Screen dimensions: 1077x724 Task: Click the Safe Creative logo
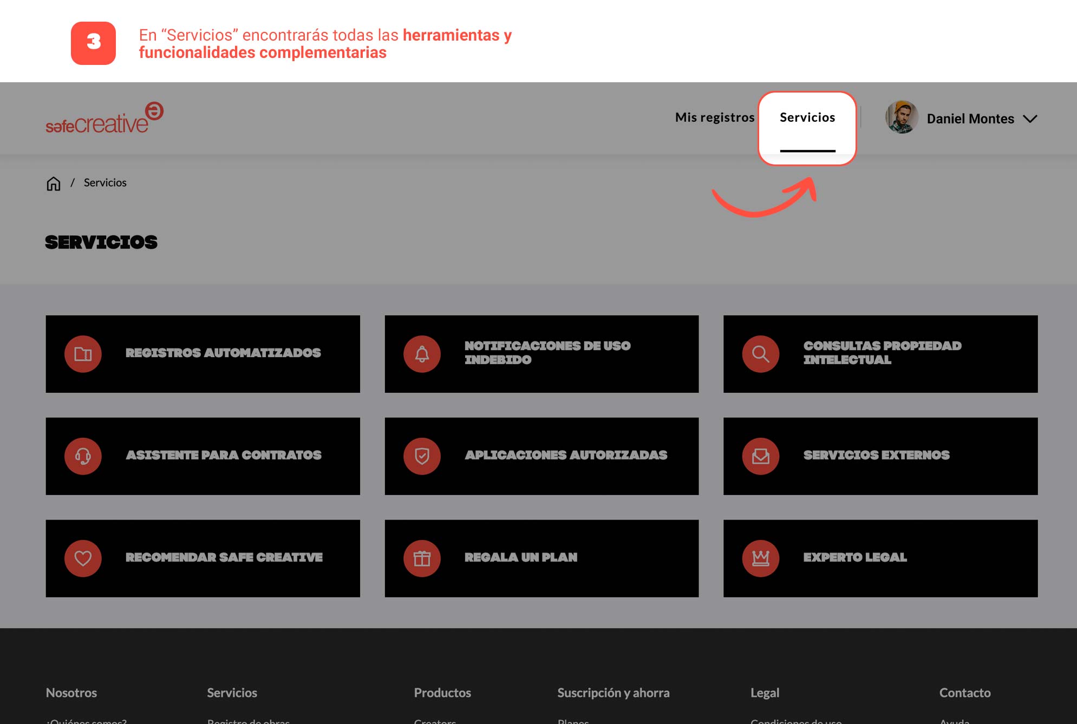(x=105, y=118)
